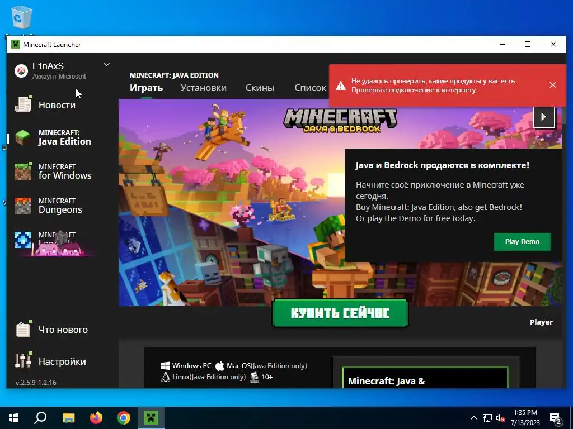Open the Minecraft Dungeons game icon
The height and width of the screenshot is (429, 573).
click(22, 206)
